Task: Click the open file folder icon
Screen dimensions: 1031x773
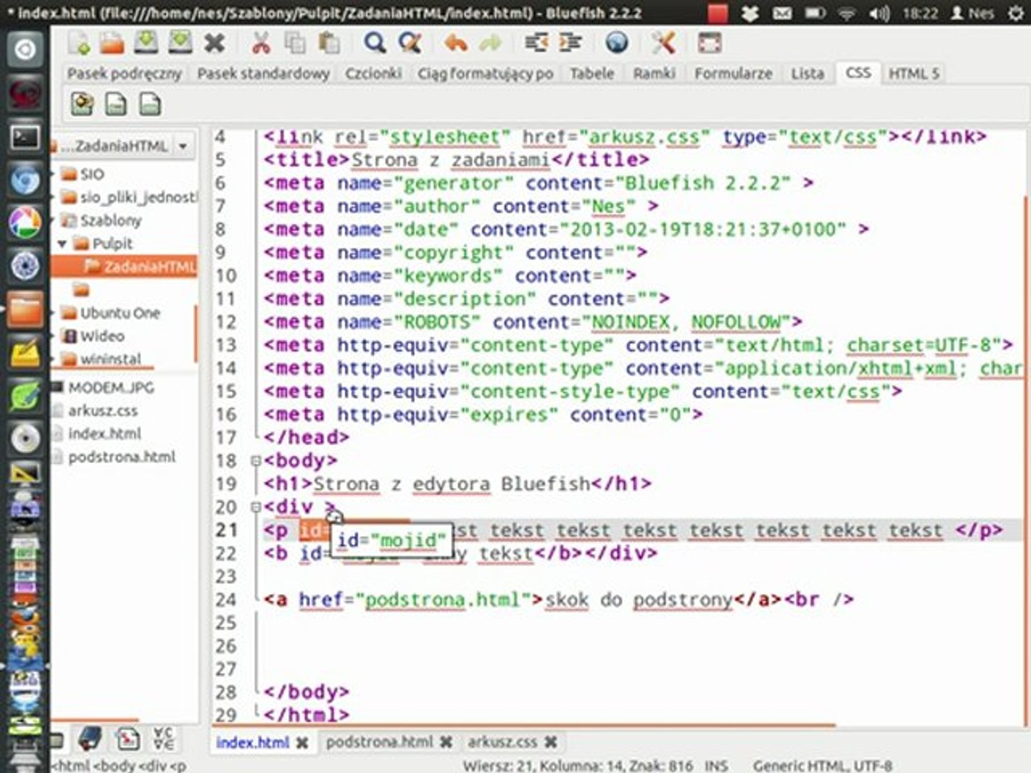Action: [x=112, y=44]
